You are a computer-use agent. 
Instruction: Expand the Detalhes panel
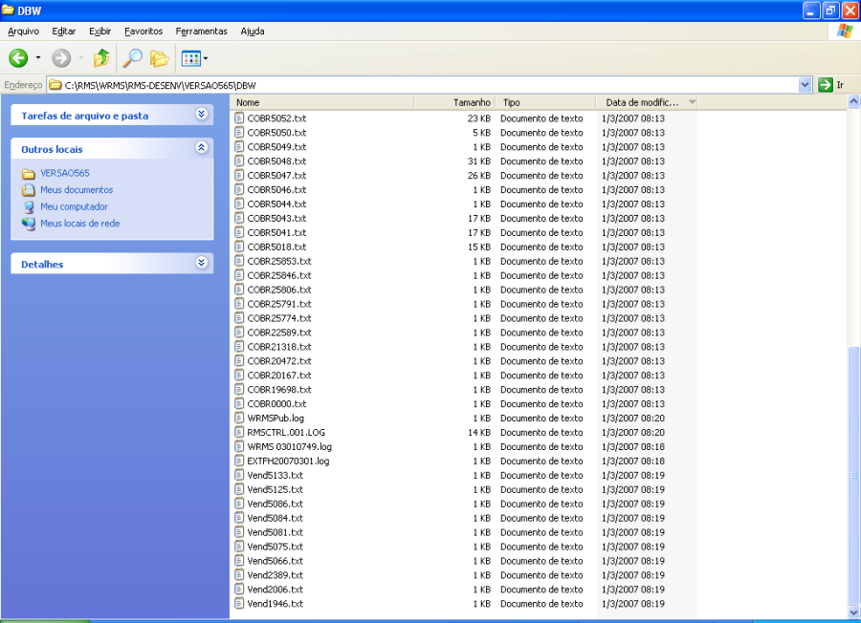(202, 263)
